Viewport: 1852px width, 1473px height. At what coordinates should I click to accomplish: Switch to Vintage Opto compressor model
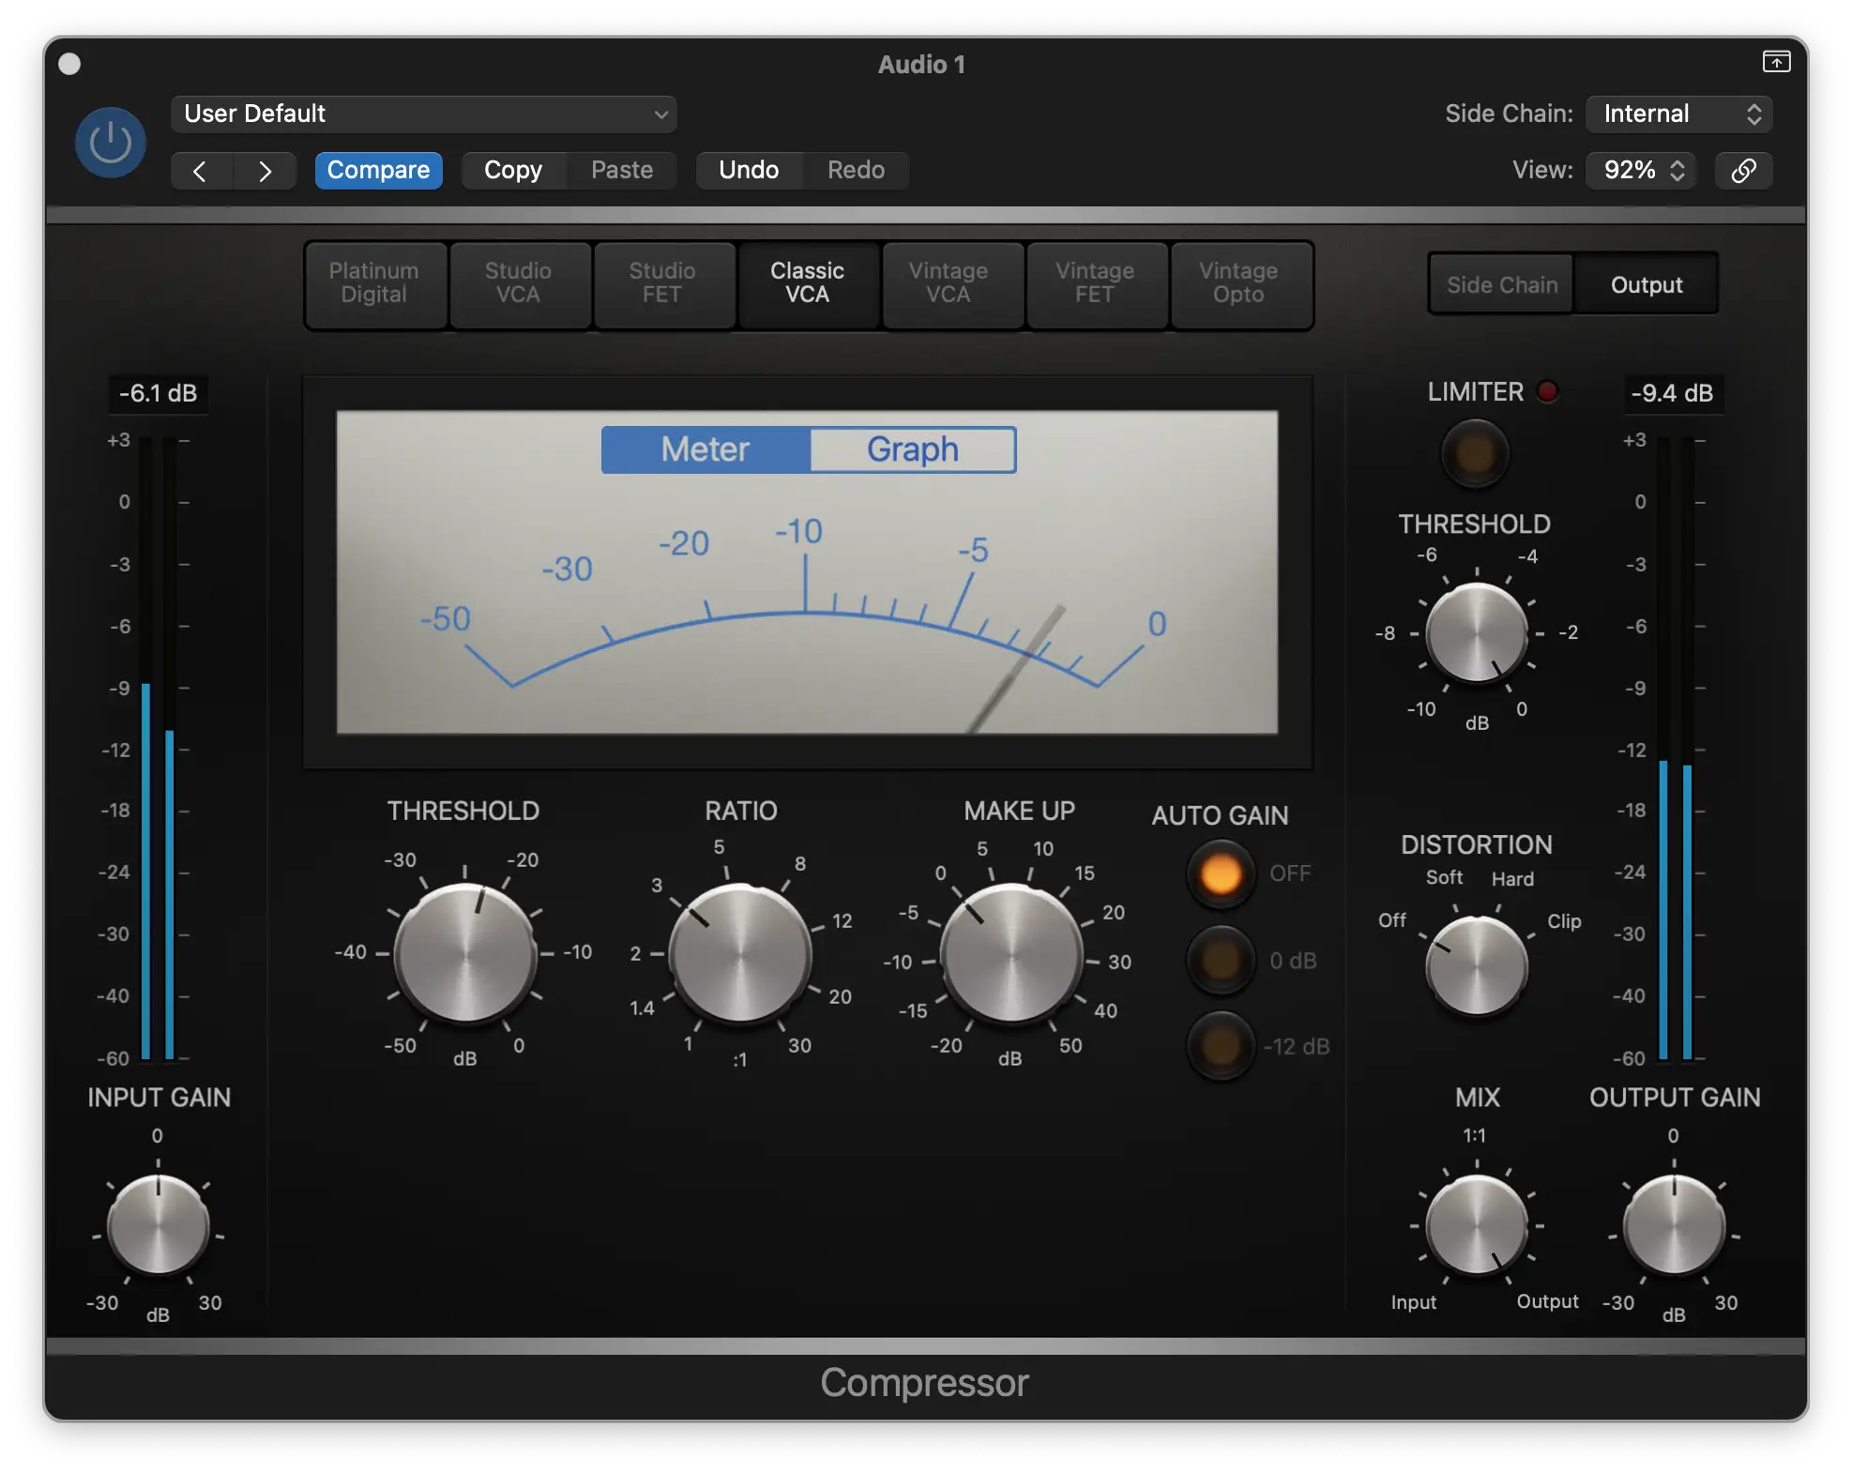click(1237, 283)
